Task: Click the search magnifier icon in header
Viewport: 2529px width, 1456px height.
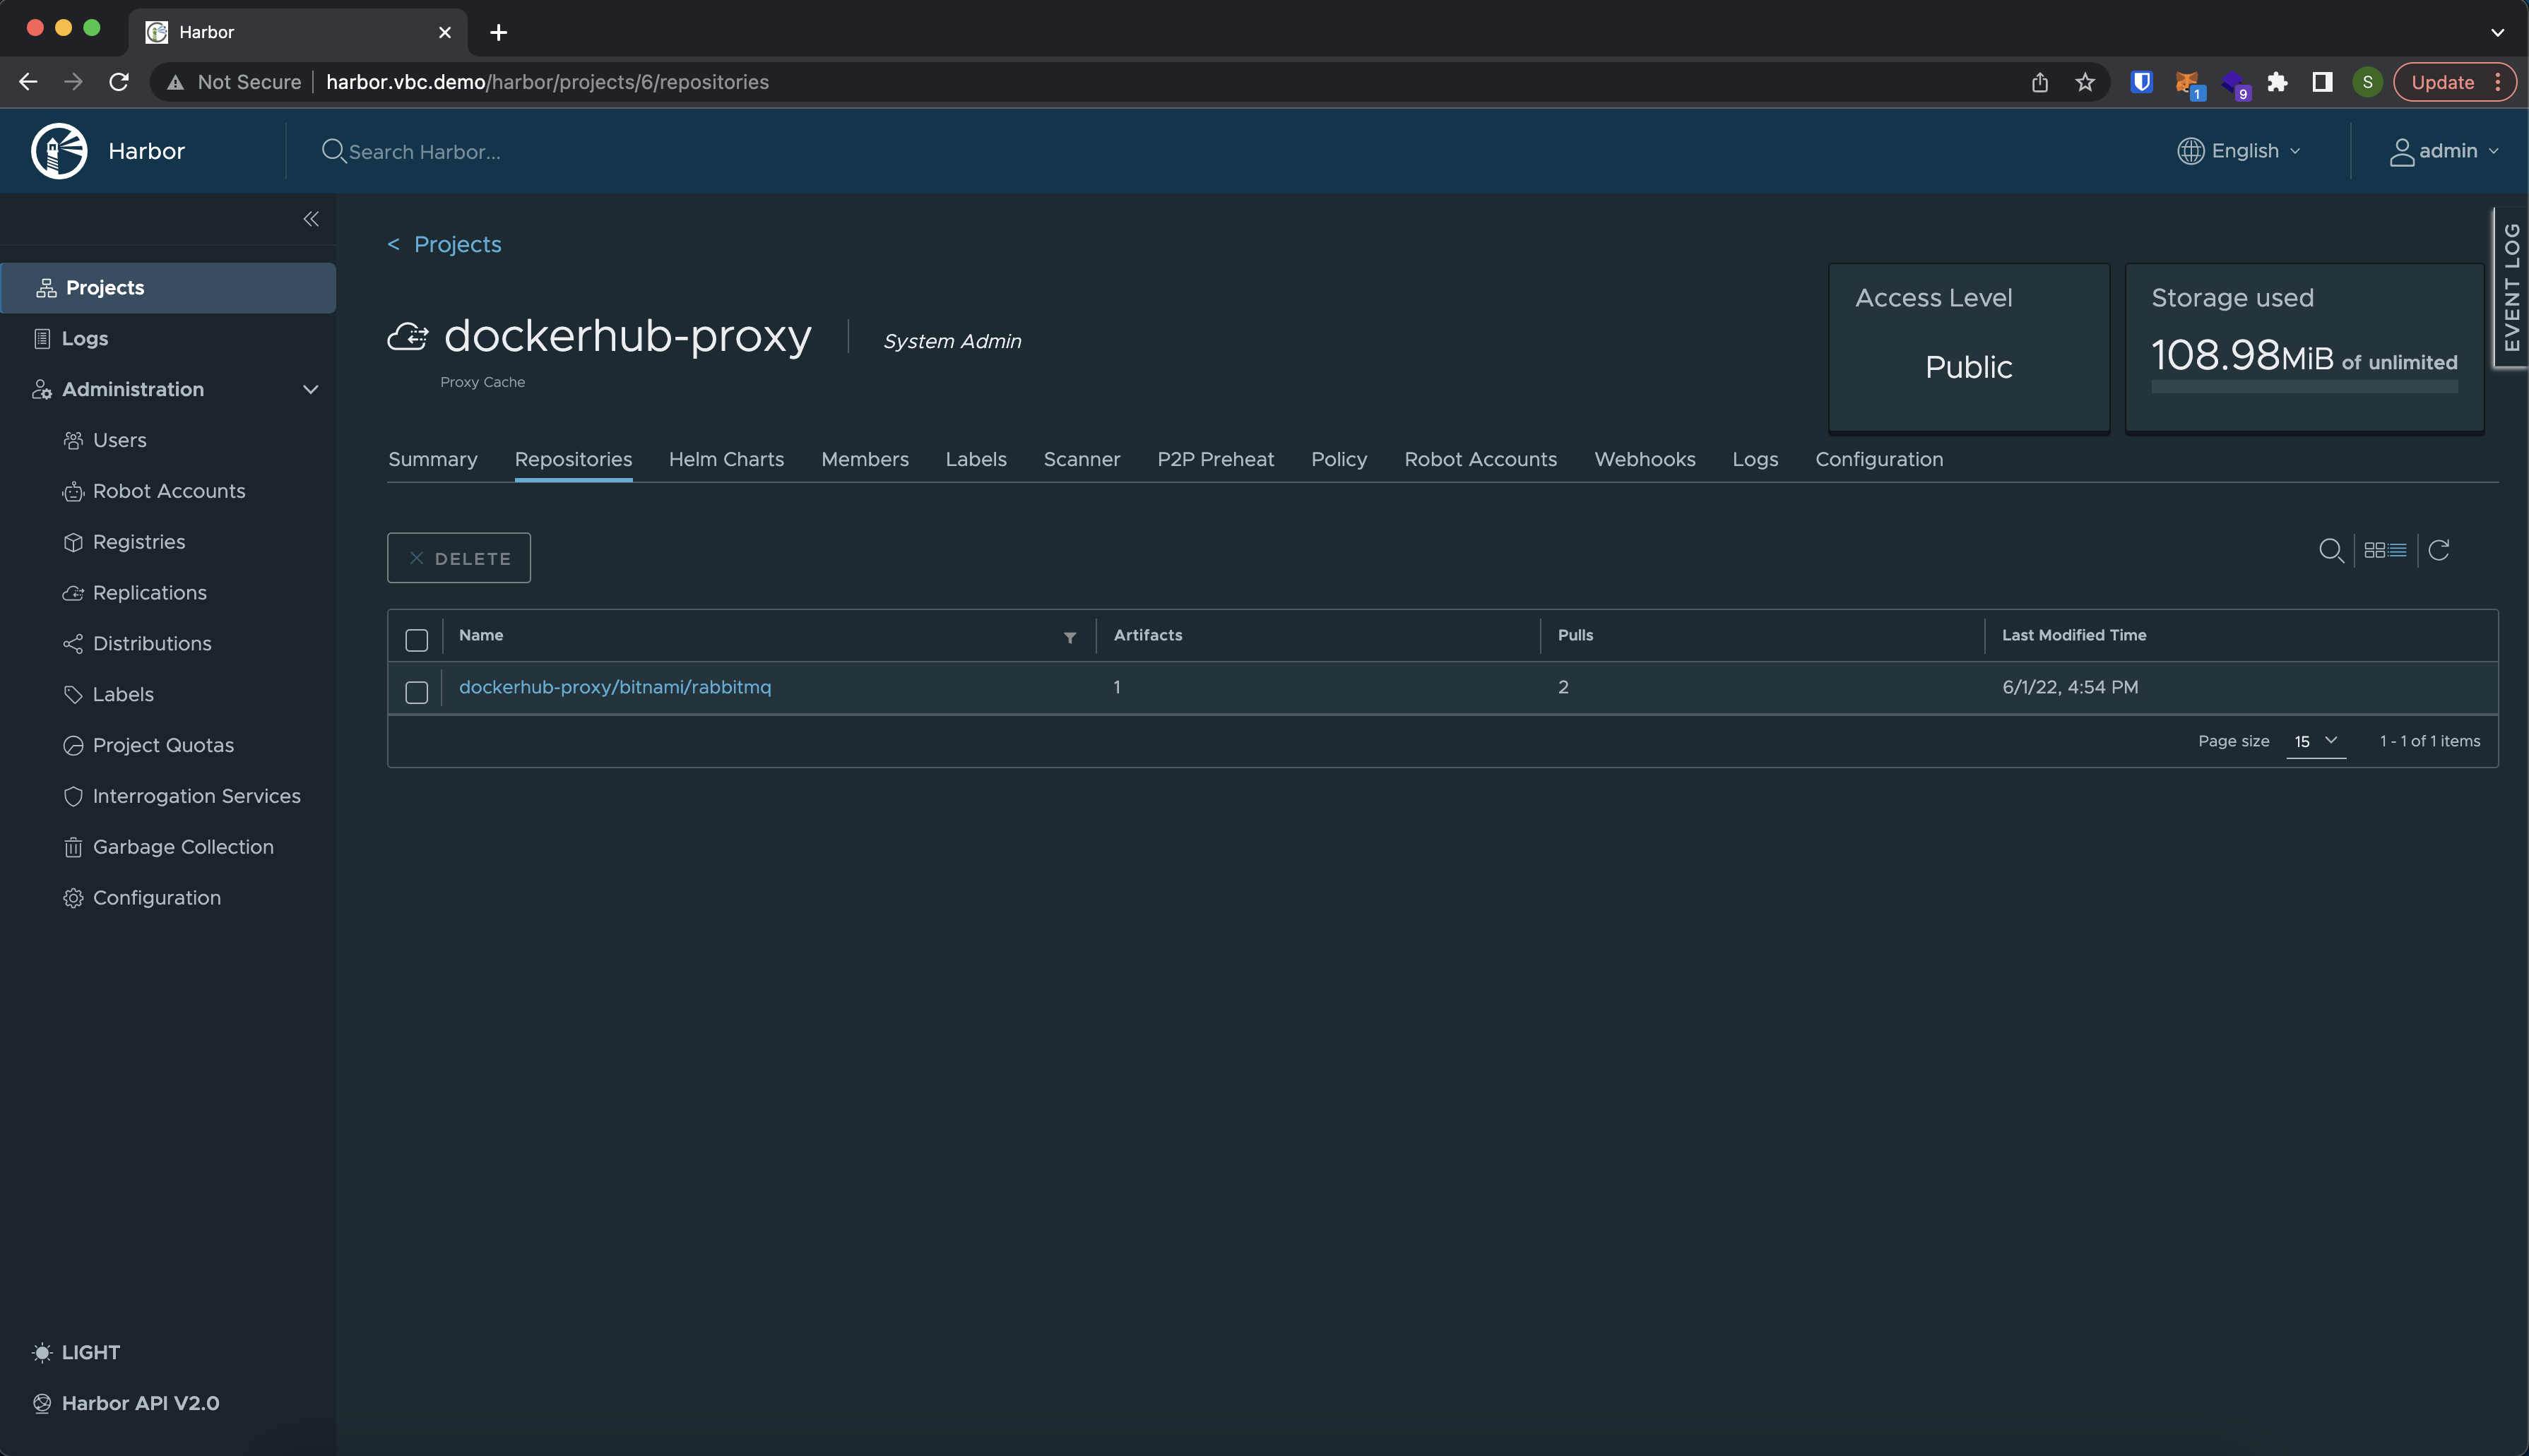Action: pos(333,151)
